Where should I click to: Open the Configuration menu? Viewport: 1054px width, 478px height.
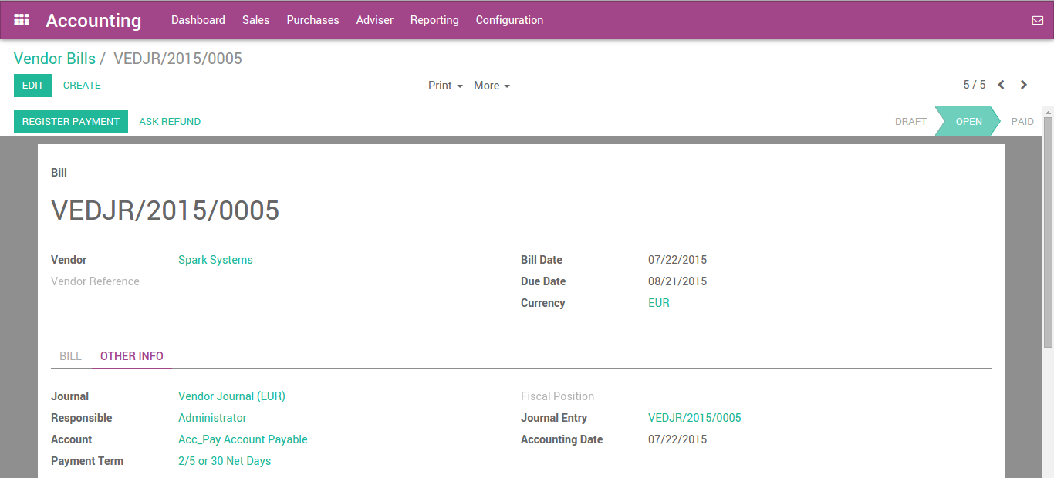pyautogui.click(x=509, y=20)
